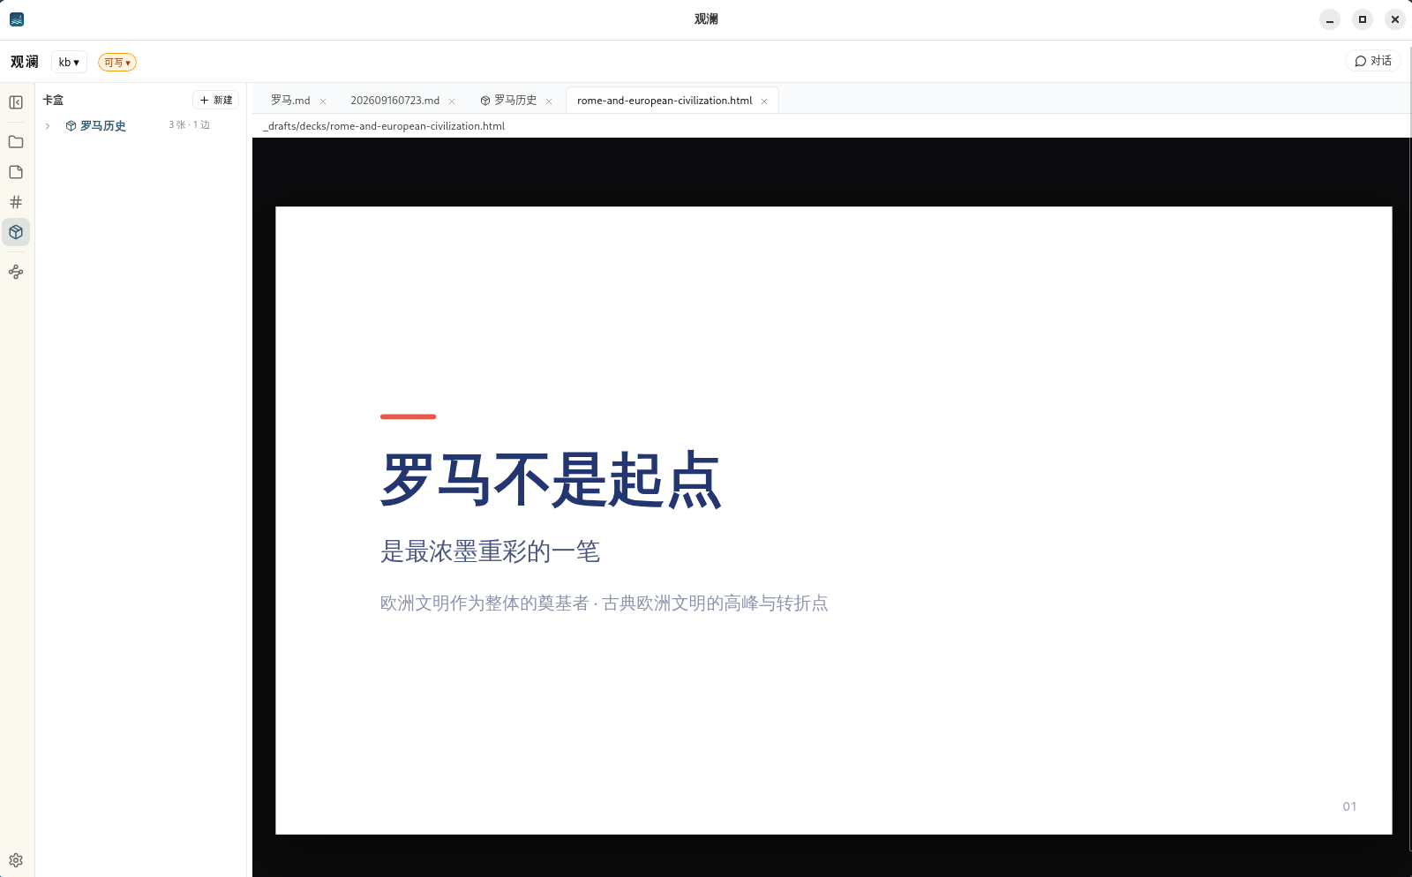Switch to the 202609160723.md tab
This screenshot has height=877, width=1412.
pyautogui.click(x=394, y=101)
